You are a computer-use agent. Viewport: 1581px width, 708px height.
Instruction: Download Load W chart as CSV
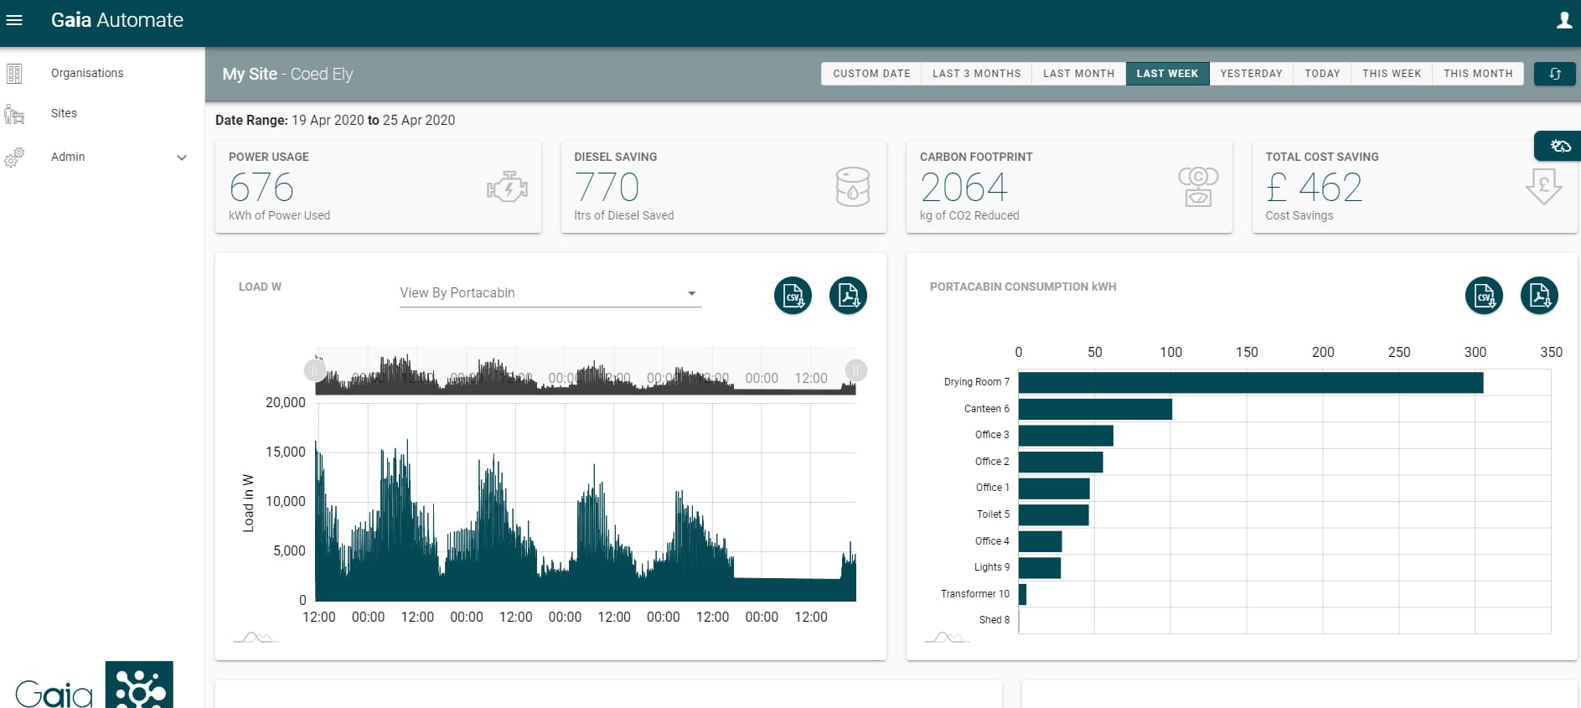pos(793,296)
